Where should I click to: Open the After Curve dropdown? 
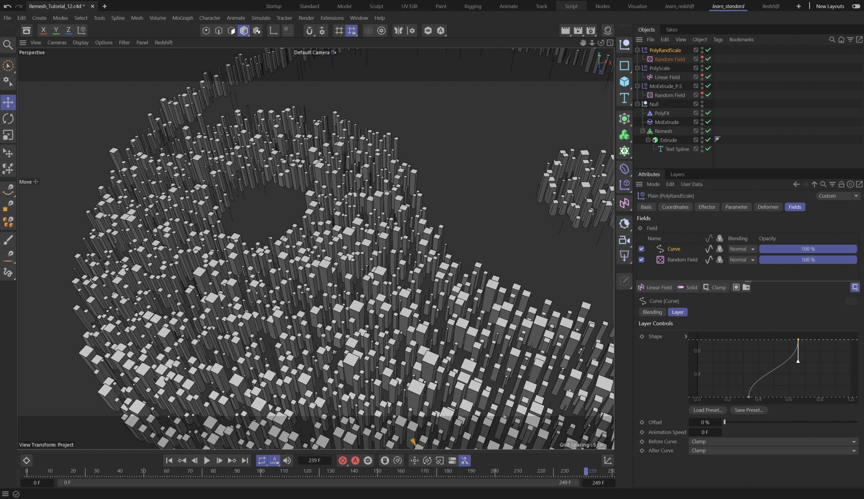point(773,450)
